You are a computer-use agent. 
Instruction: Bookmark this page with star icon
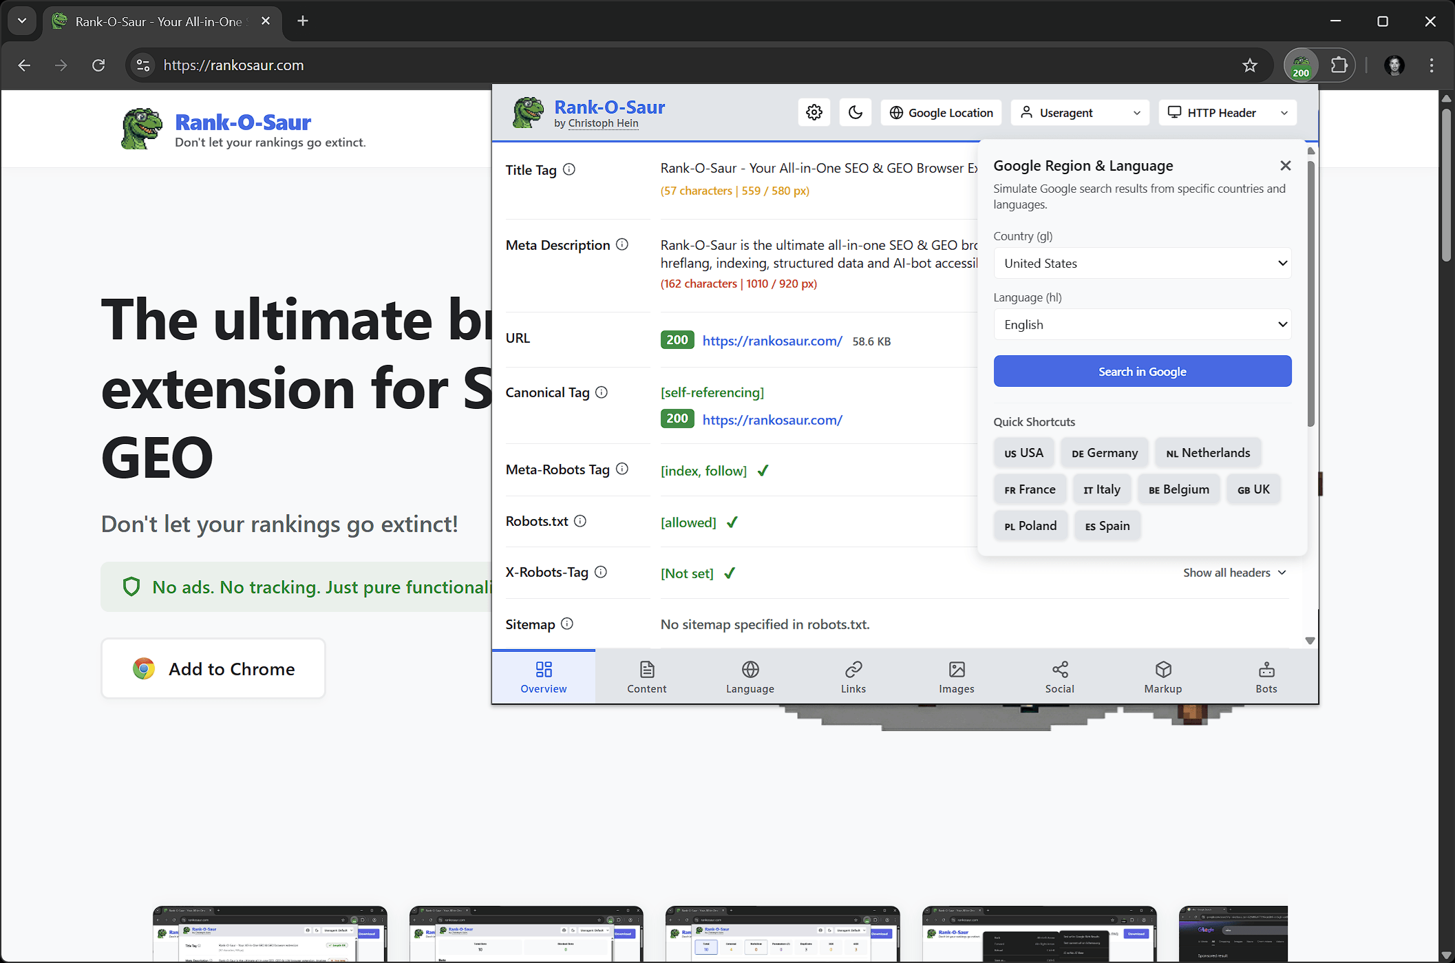1250,65
